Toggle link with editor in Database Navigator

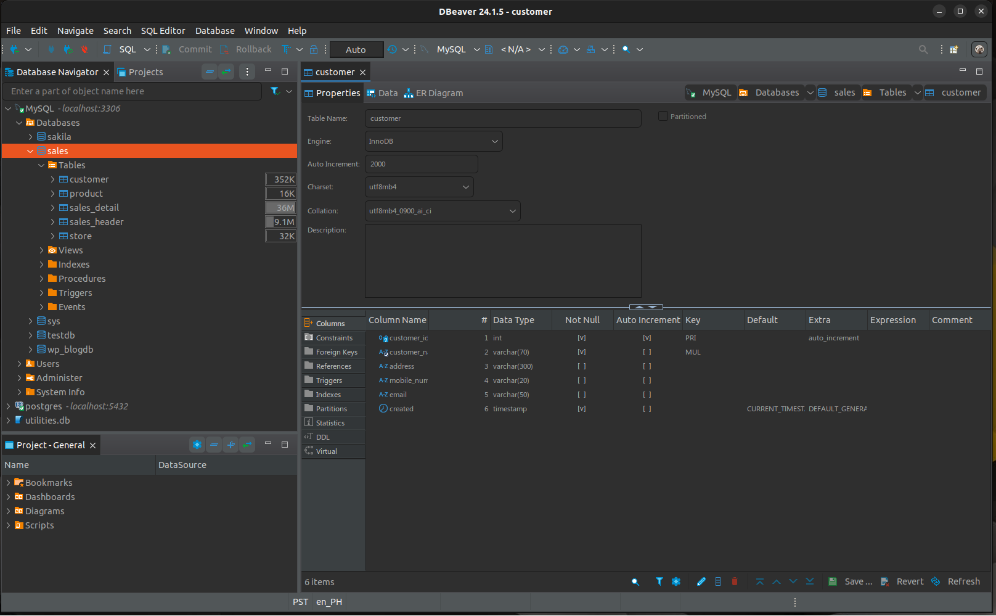[x=227, y=72]
